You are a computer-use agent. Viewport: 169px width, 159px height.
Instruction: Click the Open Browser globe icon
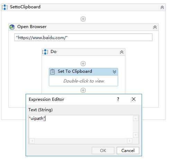pyautogui.click(x=12, y=27)
